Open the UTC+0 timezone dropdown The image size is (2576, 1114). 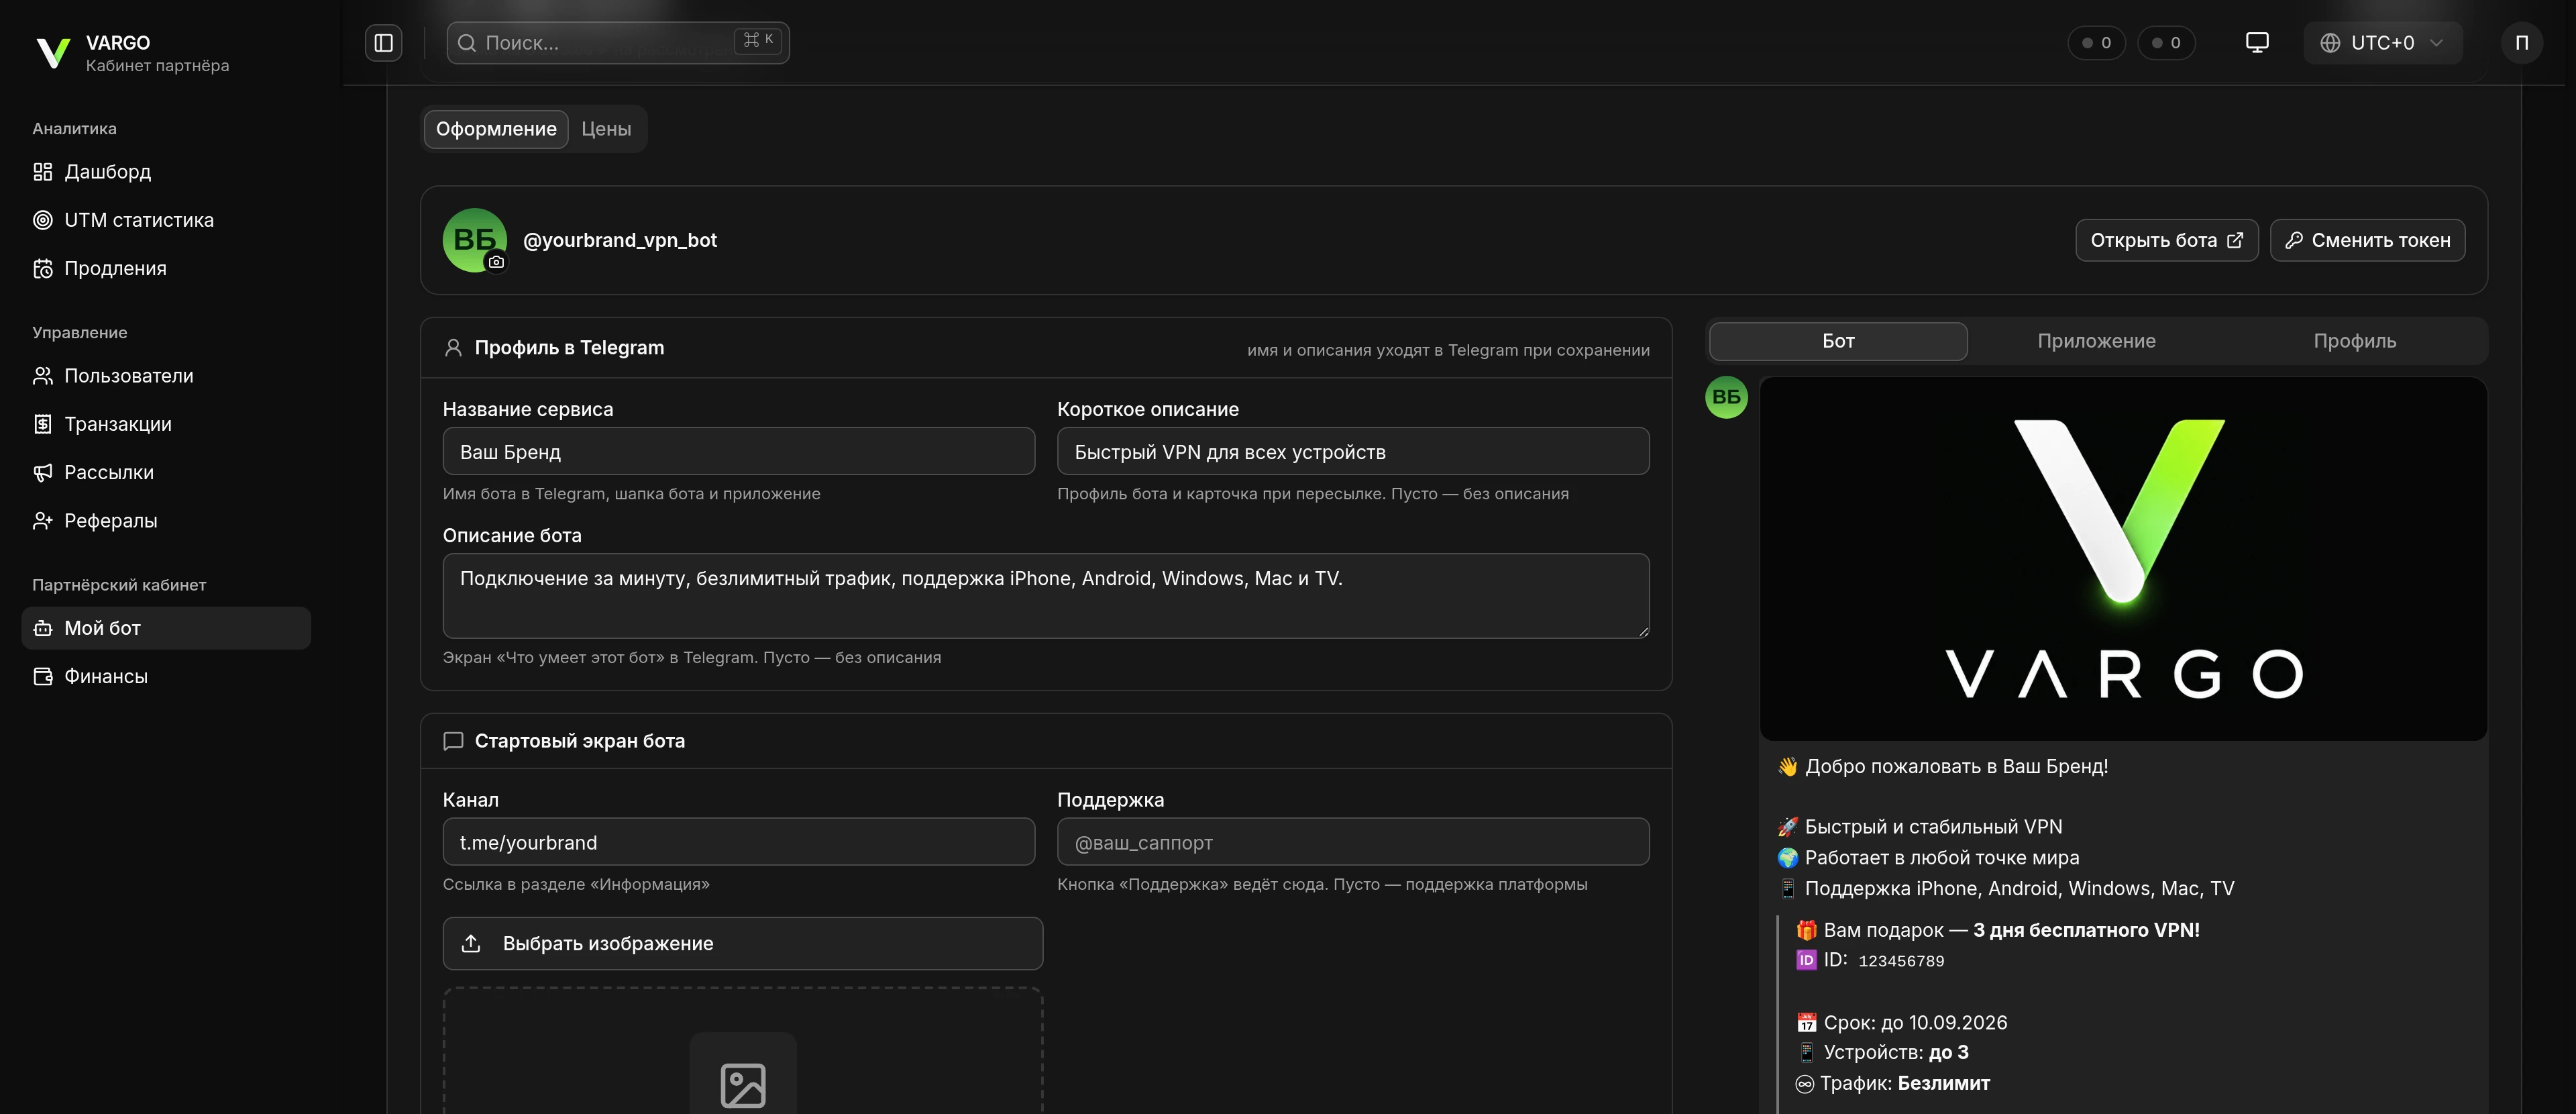(x=2382, y=43)
